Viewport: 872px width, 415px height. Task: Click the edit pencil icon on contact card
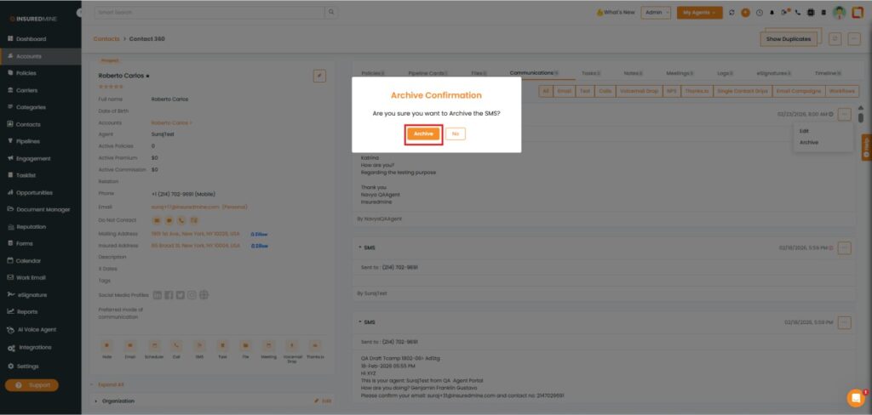[x=319, y=76]
